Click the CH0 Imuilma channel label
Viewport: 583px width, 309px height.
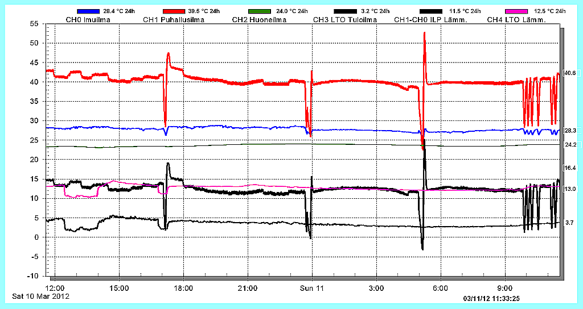pyautogui.click(x=88, y=20)
